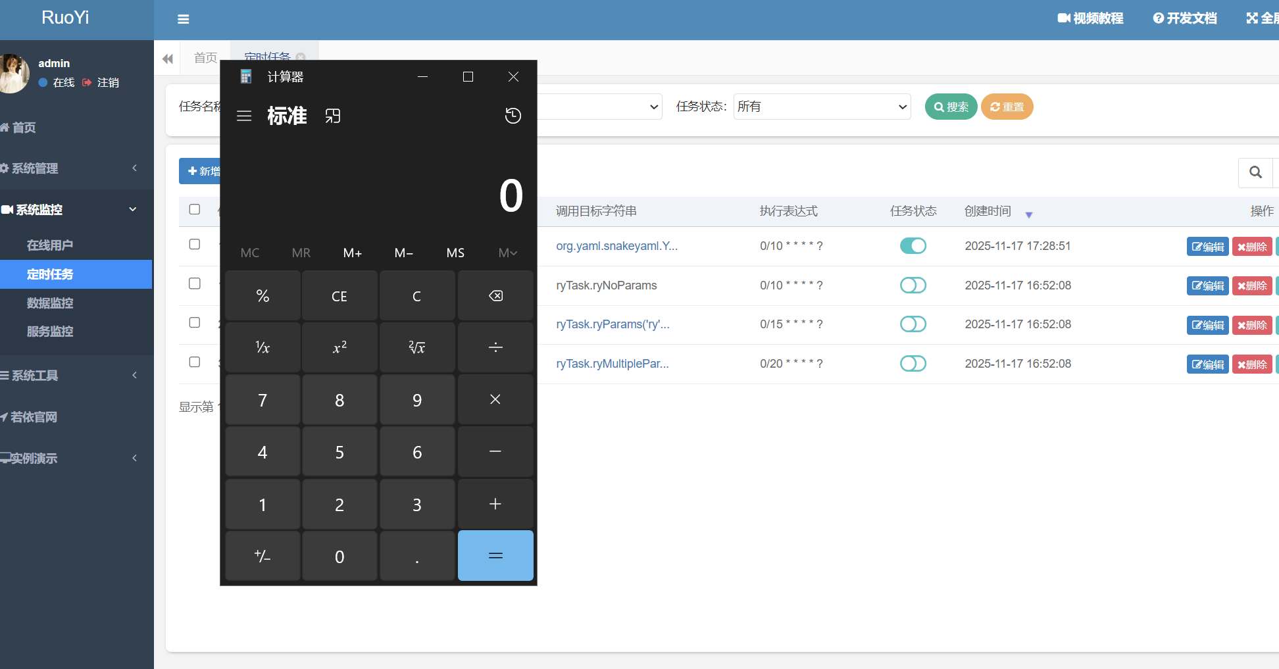The height and width of the screenshot is (669, 1279).
Task: Open 服务监控 in the sidebar
Action: point(50,332)
